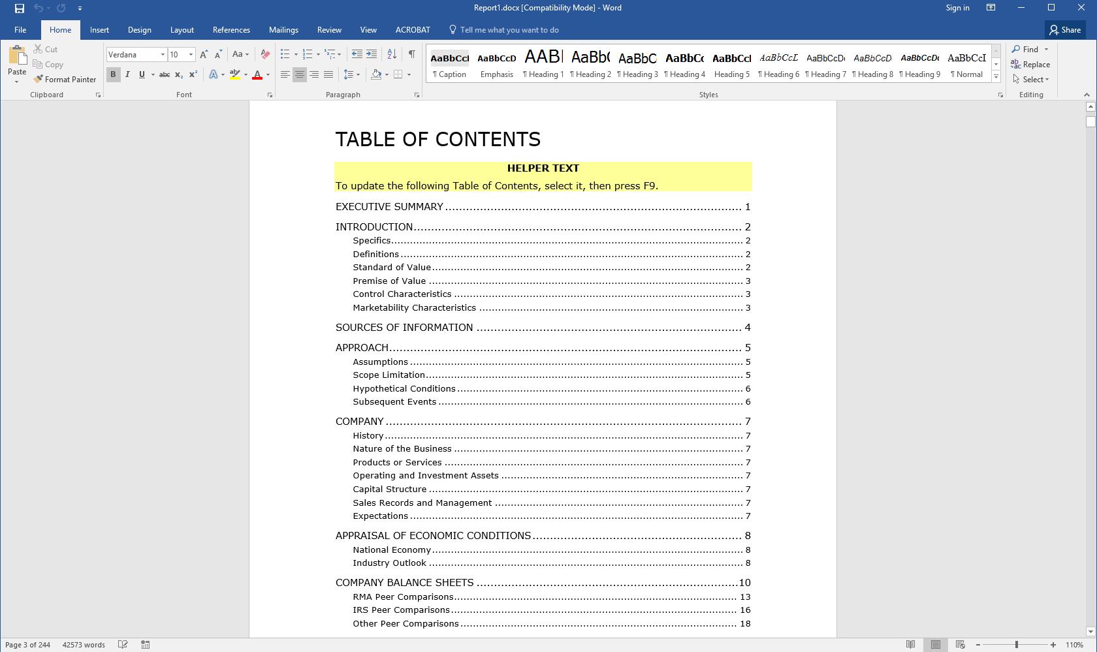Click the Increase Indent icon

click(372, 54)
